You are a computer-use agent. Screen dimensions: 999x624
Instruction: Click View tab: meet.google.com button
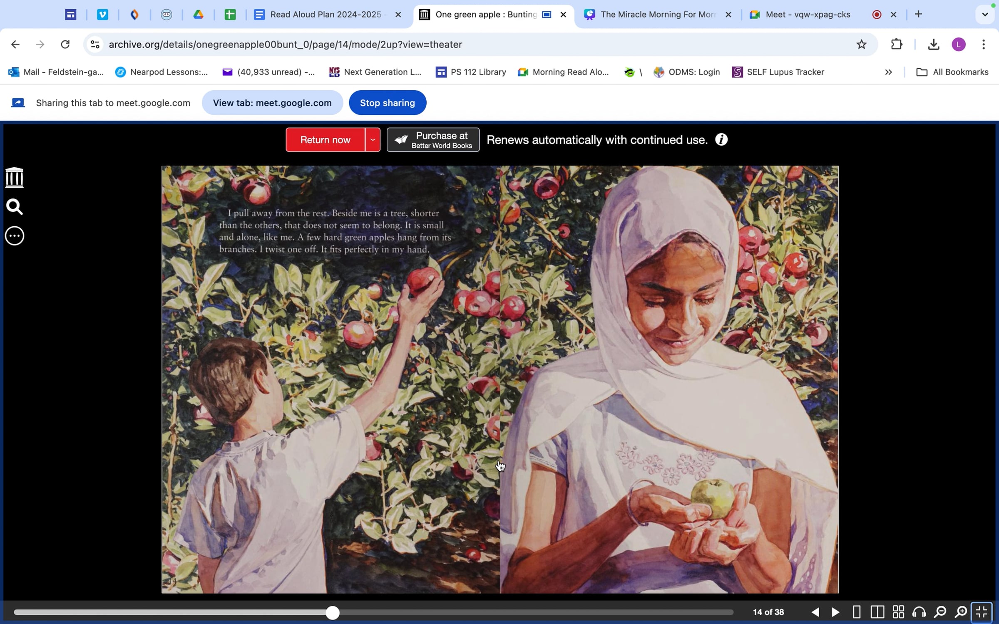pos(273,103)
